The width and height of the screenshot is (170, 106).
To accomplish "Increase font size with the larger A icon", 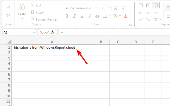I will click(116, 8).
